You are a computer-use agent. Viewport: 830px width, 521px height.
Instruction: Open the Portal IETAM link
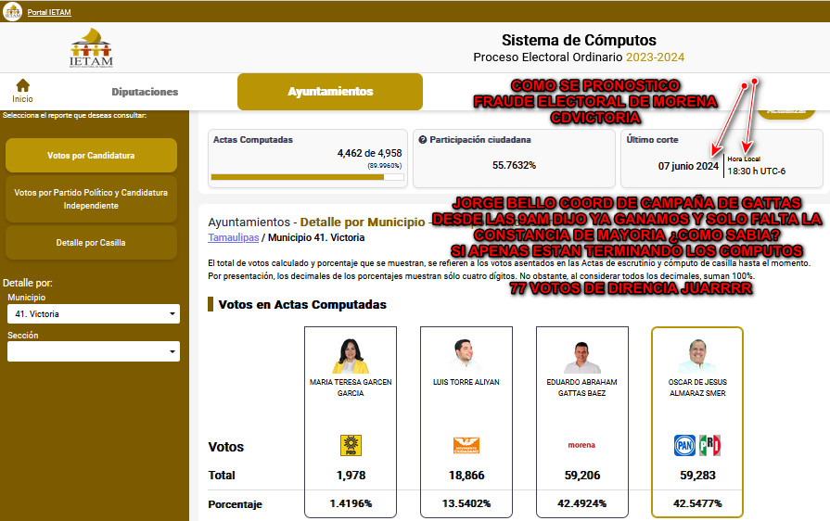(x=49, y=12)
